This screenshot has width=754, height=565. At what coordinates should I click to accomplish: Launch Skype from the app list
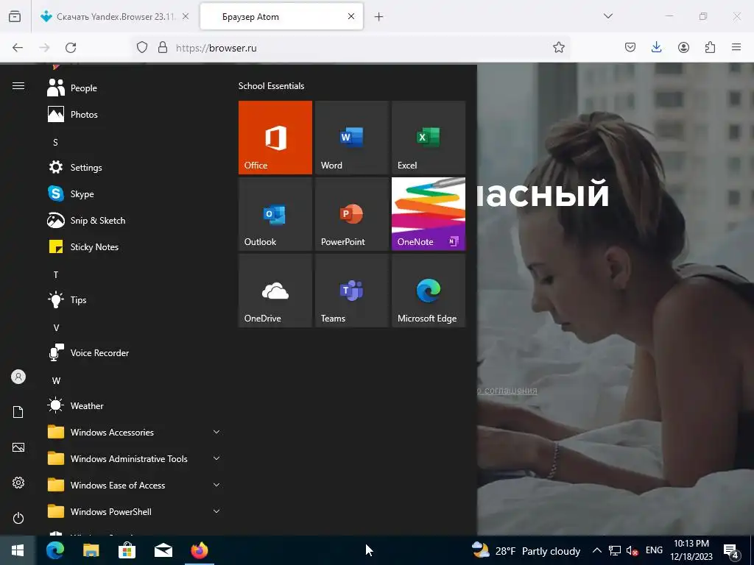[x=135, y=193]
